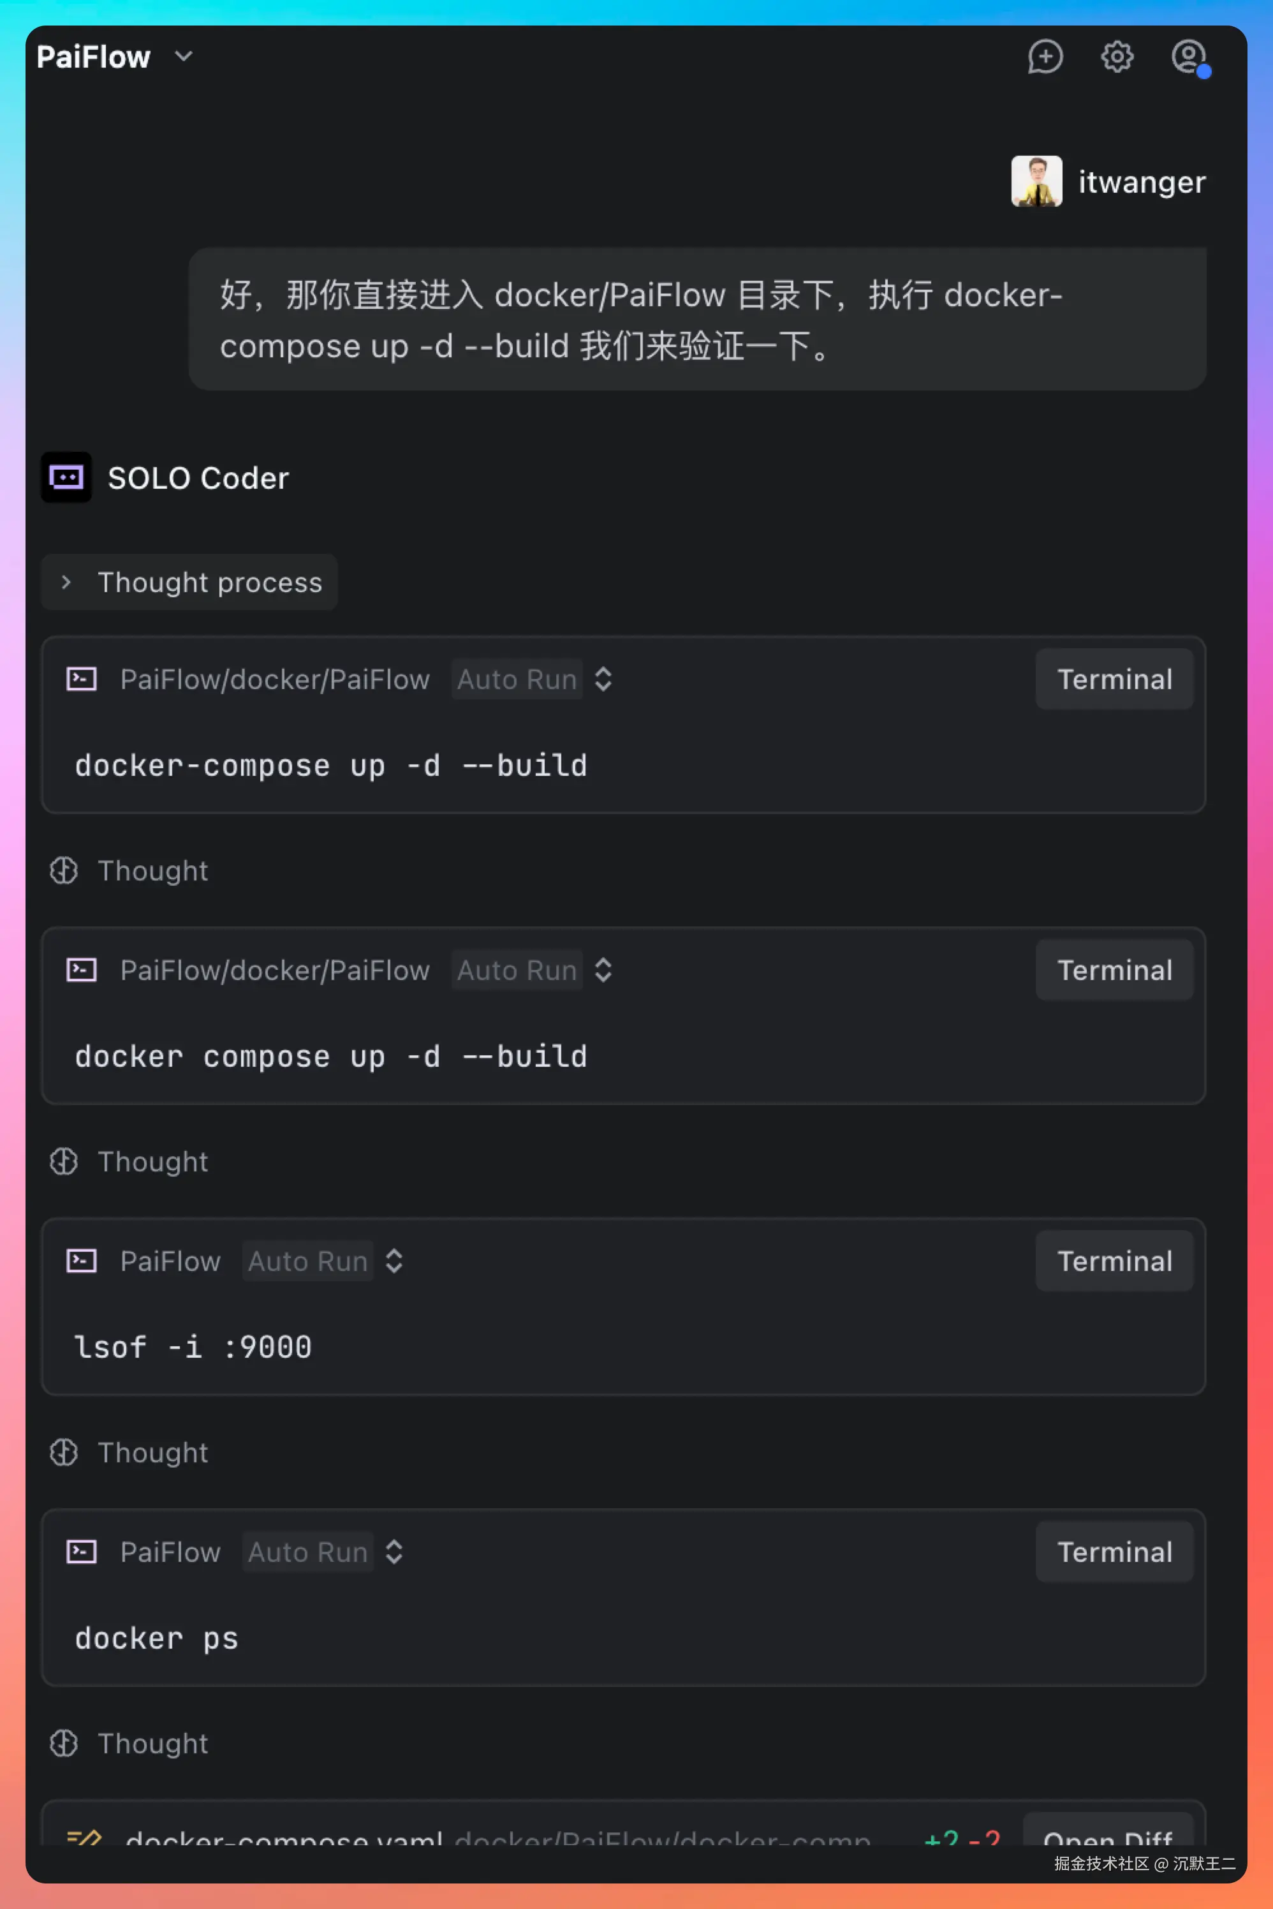Screen dimensions: 1273x1909
Task: Click the terminal icon on the docker ps card
Action: tap(81, 1552)
